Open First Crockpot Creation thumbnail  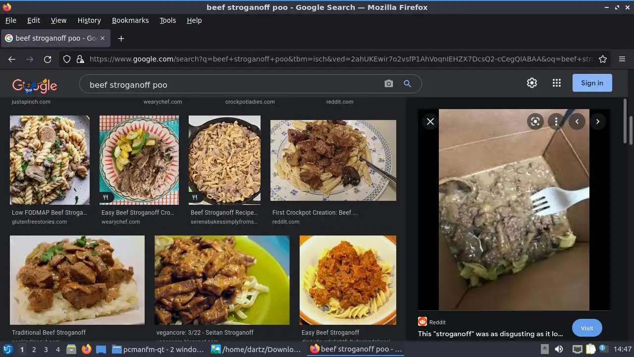tap(333, 160)
